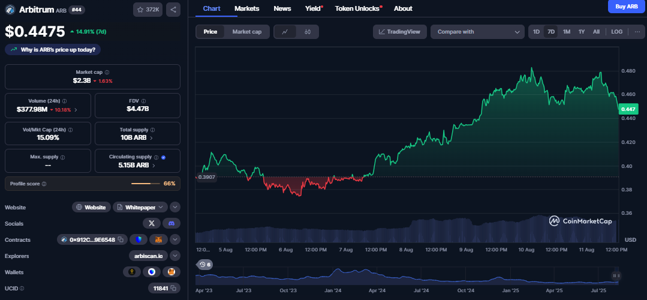This screenshot has width=647, height=300.
Task: Click Vol/Mkt Cap info icon
Action: pyautogui.click(x=70, y=130)
